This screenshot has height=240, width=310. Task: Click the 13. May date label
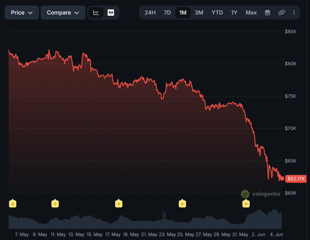[76, 234]
